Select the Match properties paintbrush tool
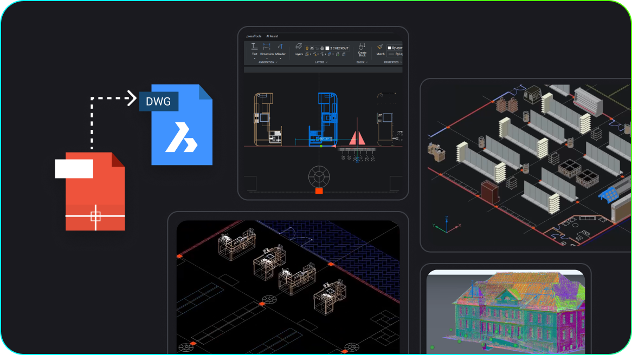Screen dimensions: 632x355 click(x=379, y=47)
